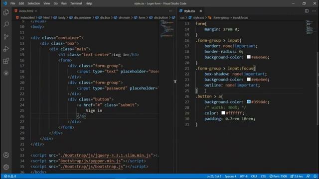The image size is (319, 179).
Task: Click the Port: 5500 live server status
Action: pyautogui.click(x=278, y=177)
